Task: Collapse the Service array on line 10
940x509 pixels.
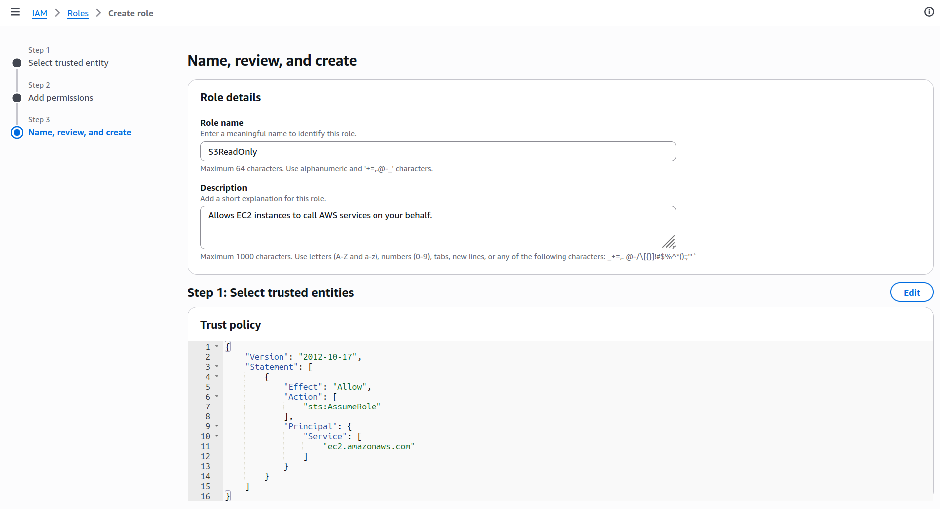Action: [217, 436]
